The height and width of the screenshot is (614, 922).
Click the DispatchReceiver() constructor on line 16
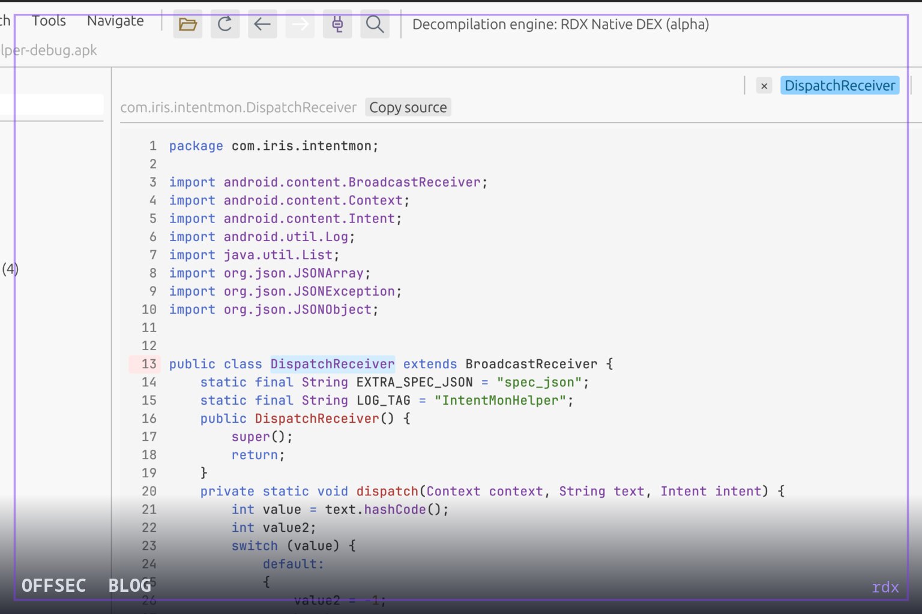325,419
